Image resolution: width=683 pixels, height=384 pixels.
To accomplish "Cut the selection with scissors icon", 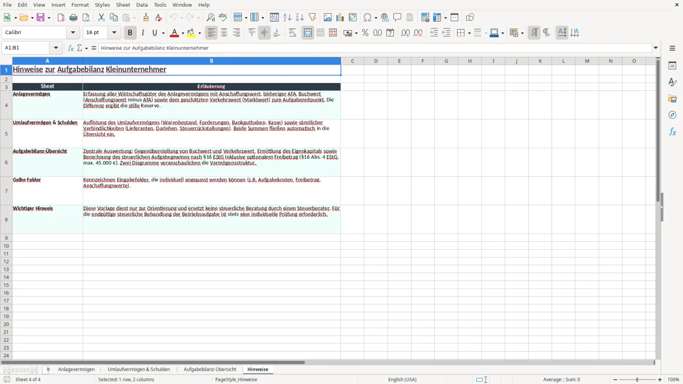I will click(101, 18).
